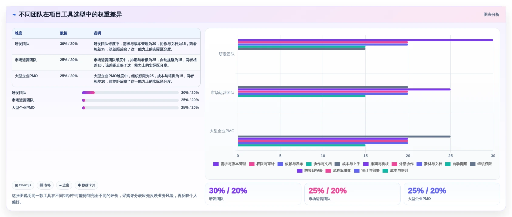Toggle the 协作与文档 legend series
This screenshot has height=217, width=512.
pos(319,164)
